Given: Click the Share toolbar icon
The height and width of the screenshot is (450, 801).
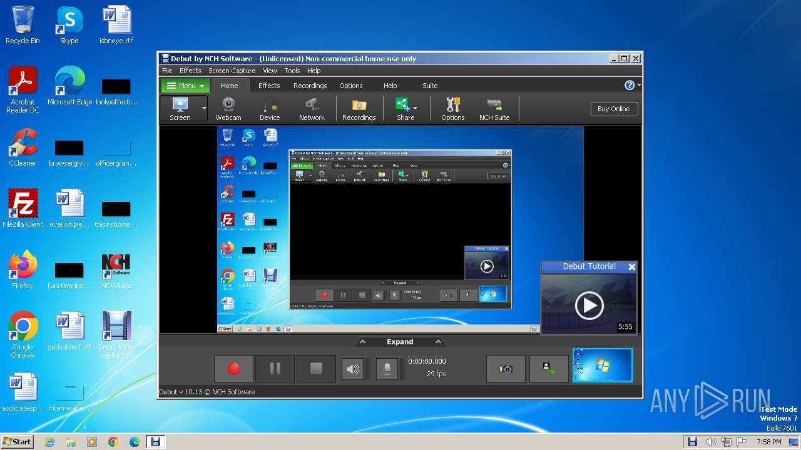Looking at the screenshot, I should pos(404,108).
